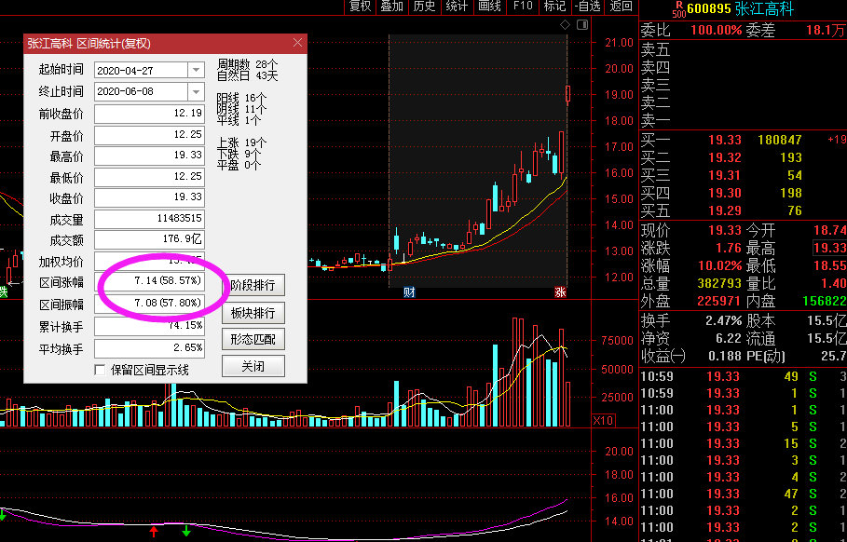Screen dimensions: 847x542
Task: Click the green 跌 marker at left edge
Action: click(x=3, y=292)
